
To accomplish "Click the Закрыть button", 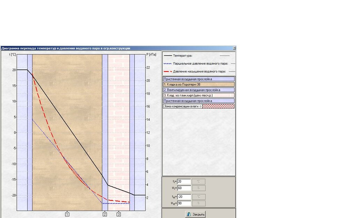I will coord(195,215).
